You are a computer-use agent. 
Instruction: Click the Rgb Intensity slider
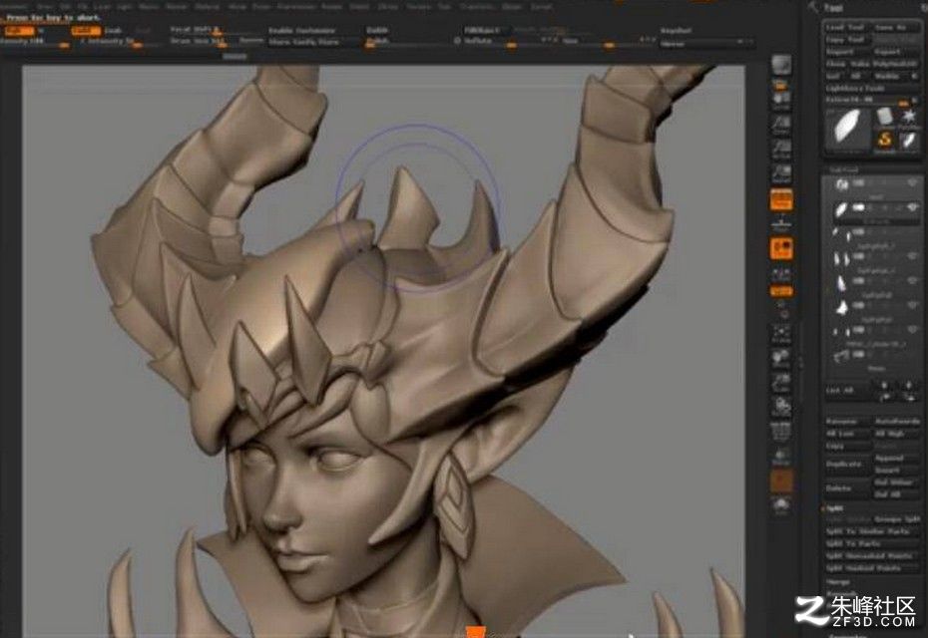36,42
